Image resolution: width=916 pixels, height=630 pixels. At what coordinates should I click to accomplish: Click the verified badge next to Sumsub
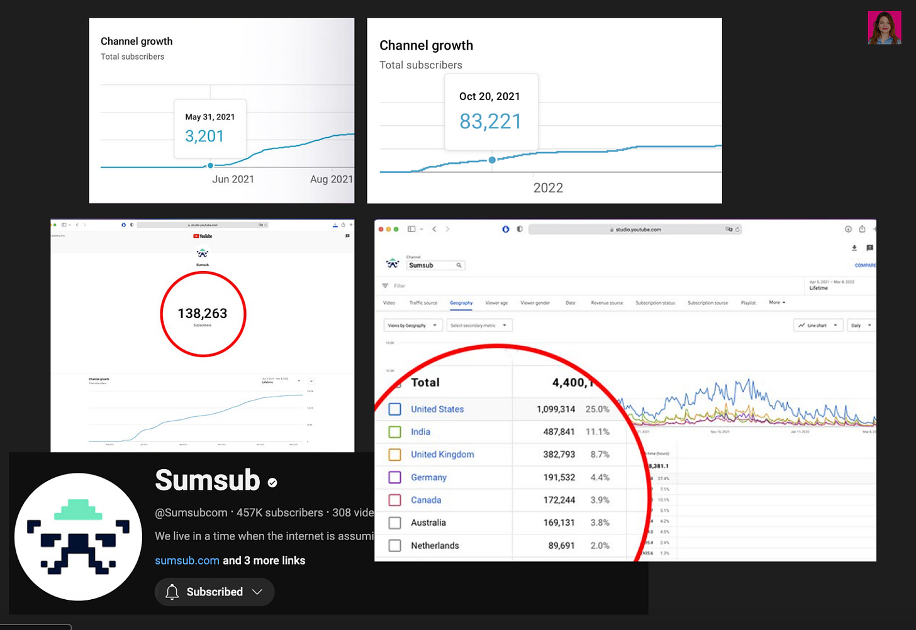[x=272, y=483]
